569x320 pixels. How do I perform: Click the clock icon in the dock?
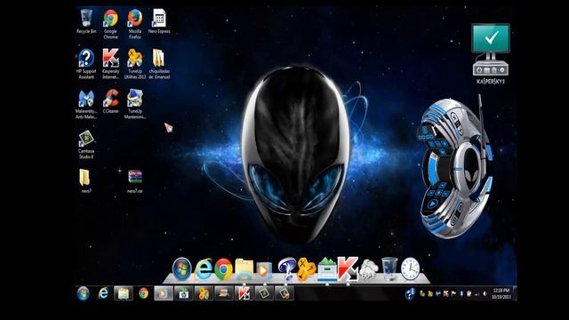pyautogui.click(x=410, y=269)
